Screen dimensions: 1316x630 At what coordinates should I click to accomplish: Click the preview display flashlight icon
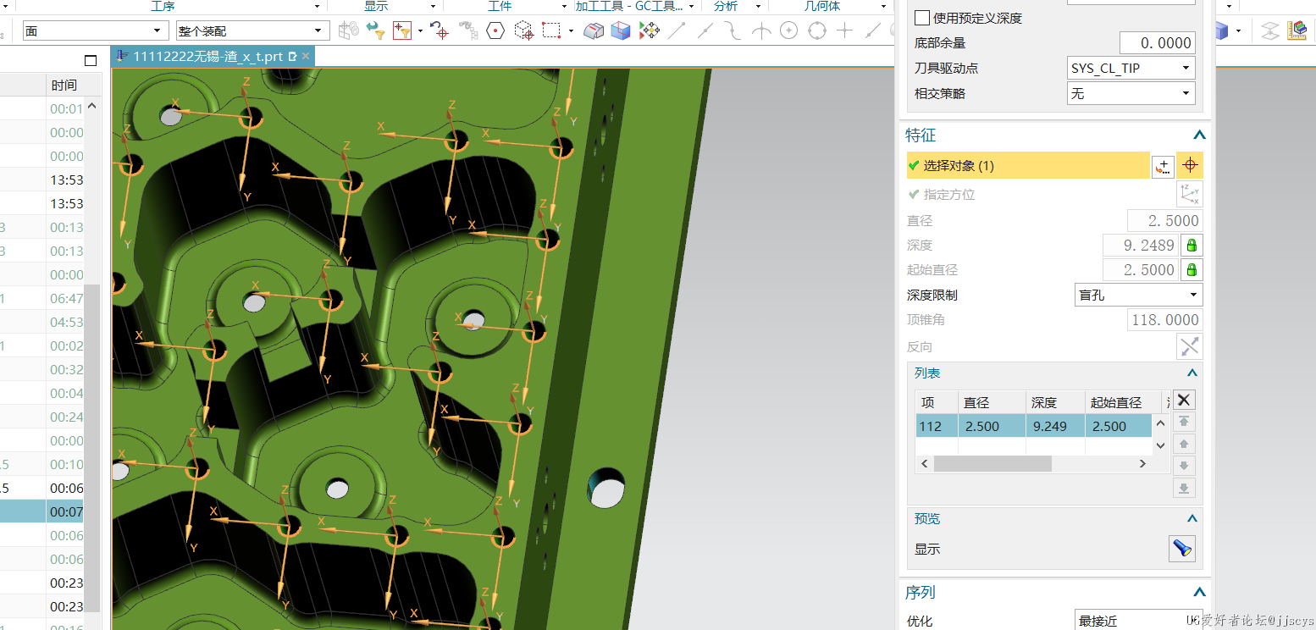[x=1182, y=549]
